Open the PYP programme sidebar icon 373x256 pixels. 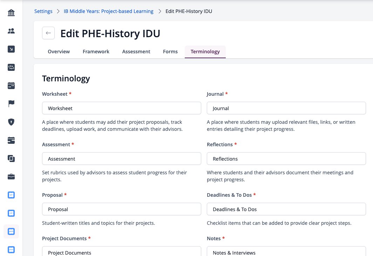click(x=11, y=250)
